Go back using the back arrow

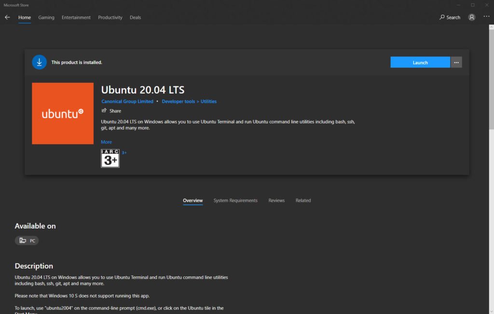click(7, 17)
